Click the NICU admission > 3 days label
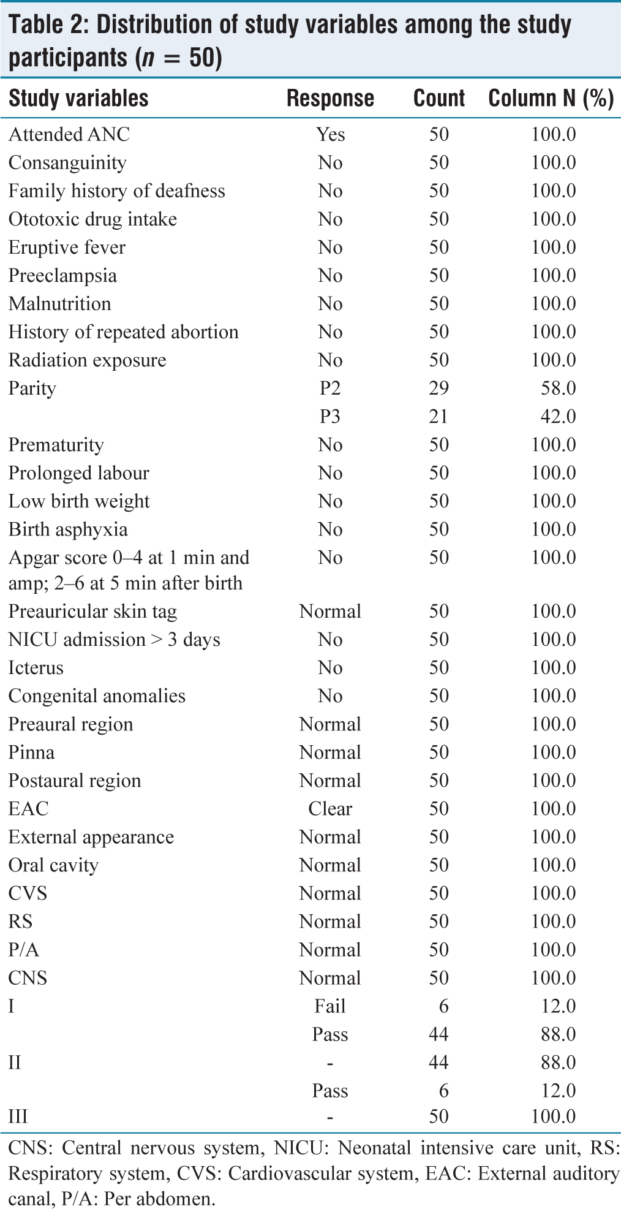 pyautogui.click(x=114, y=640)
